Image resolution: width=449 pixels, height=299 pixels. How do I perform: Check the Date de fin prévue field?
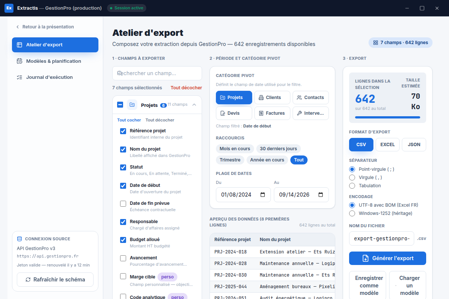tap(123, 204)
